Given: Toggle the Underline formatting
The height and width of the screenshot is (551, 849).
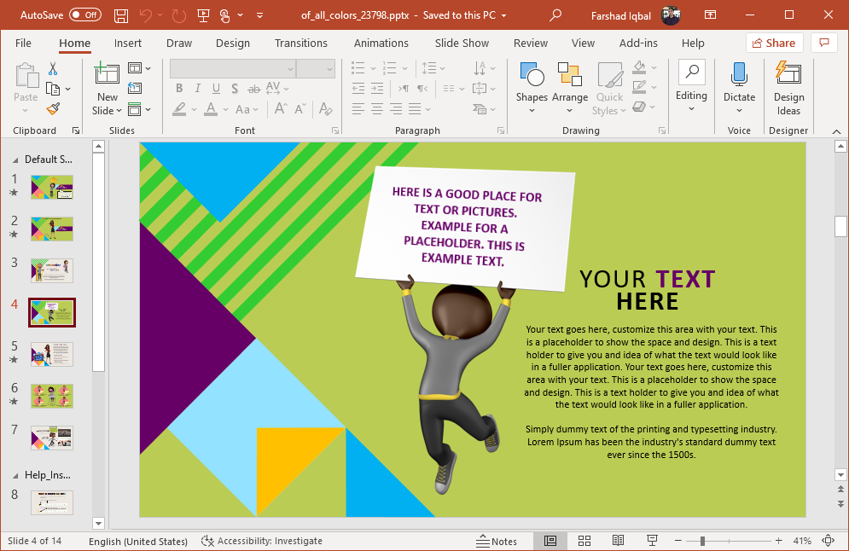Looking at the screenshot, I should pyautogui.click(x=216, y=88).
